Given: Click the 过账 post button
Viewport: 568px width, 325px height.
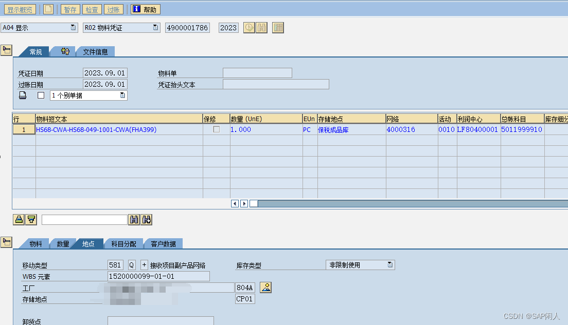Looking at the screenshot, I should 113,9.
